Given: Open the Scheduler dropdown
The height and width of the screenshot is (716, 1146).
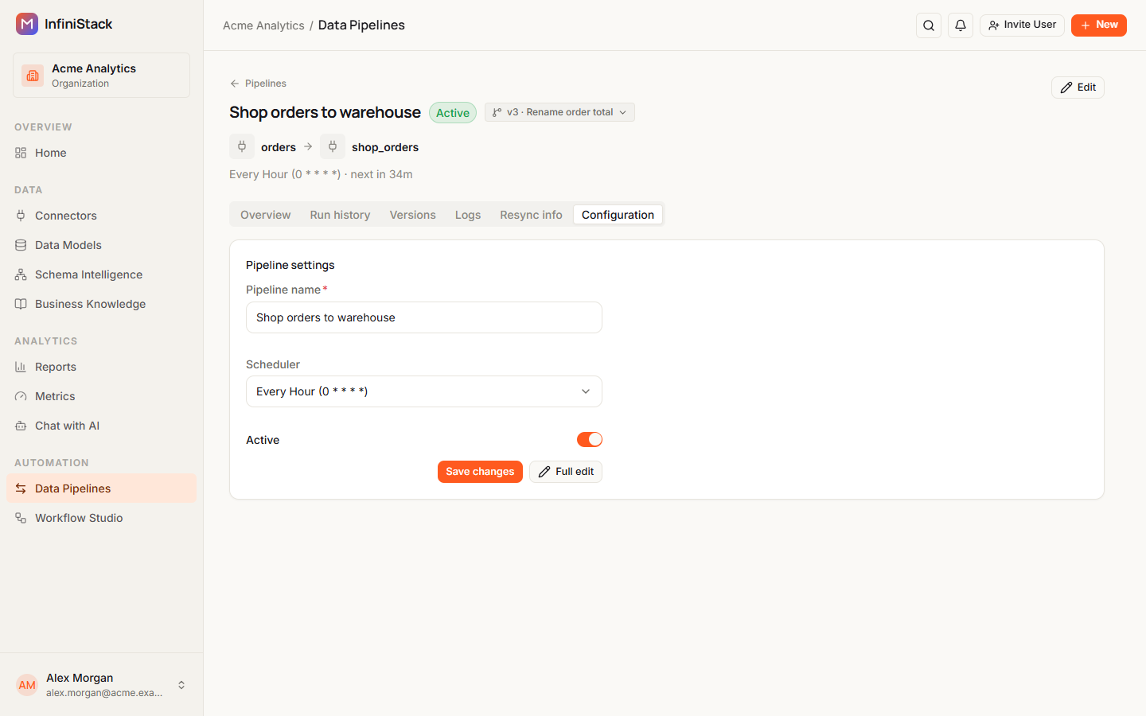Looking at the screenshot, I should click(424, 391).
